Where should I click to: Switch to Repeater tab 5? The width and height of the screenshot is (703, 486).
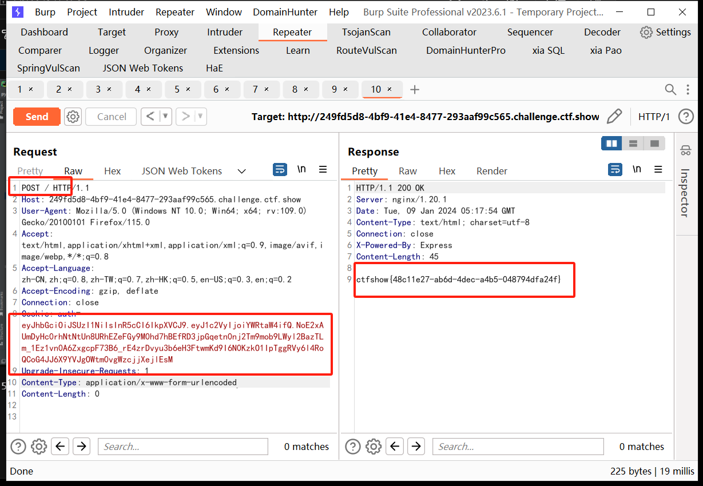[184, 89]
